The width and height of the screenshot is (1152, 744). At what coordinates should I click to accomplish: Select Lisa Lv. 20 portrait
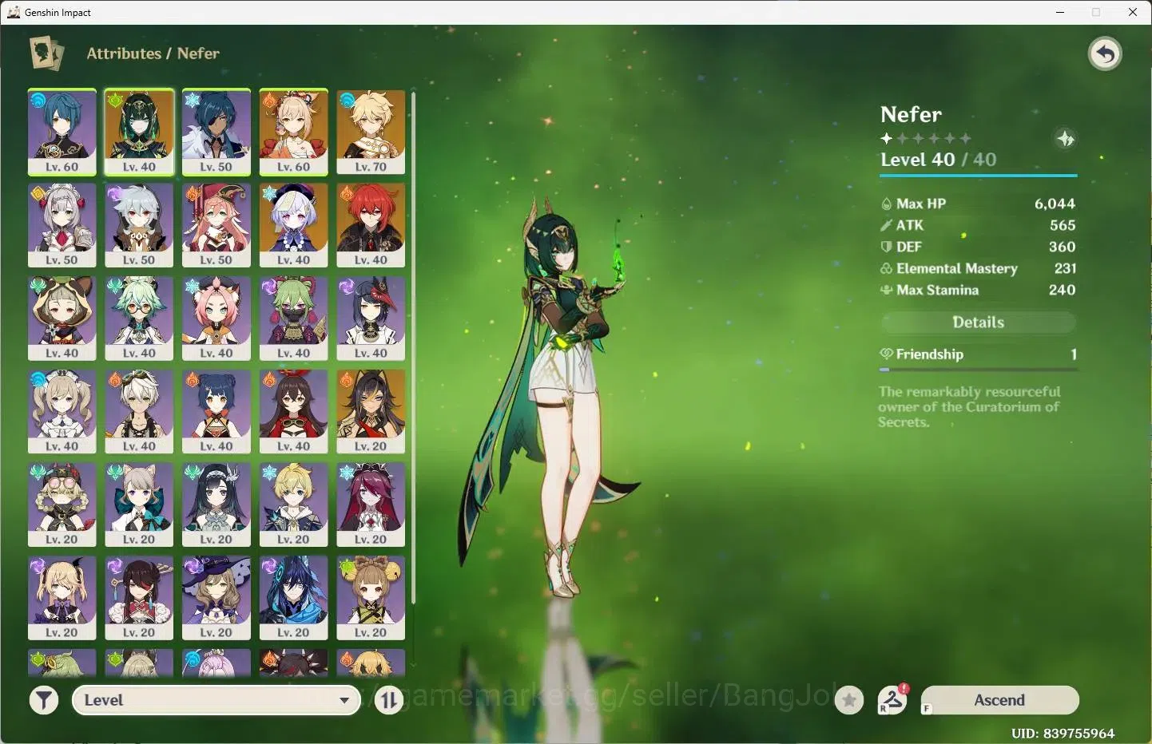pos(216,598)
